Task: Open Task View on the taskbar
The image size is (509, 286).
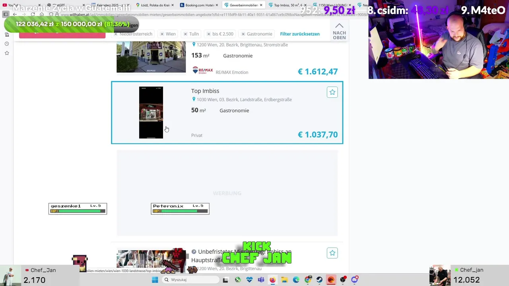Action: 225,280
